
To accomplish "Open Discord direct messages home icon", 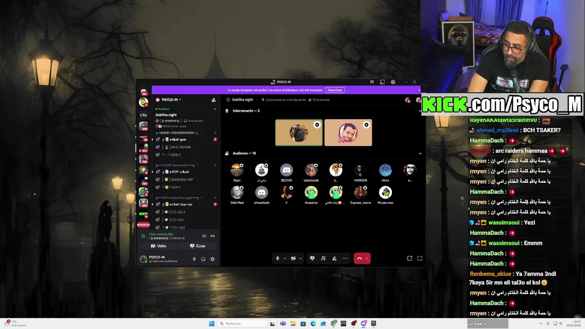I will (144, 91).
